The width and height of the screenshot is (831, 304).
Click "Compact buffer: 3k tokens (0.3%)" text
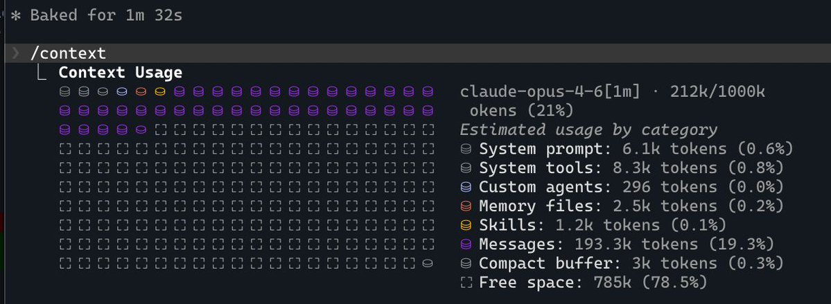[631, 264]
